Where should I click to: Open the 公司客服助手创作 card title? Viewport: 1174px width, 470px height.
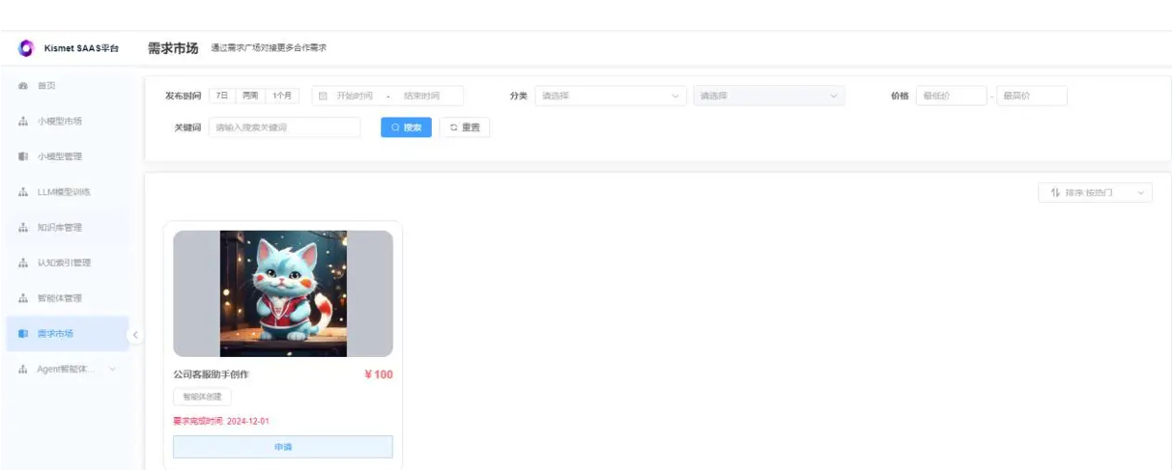211,374
